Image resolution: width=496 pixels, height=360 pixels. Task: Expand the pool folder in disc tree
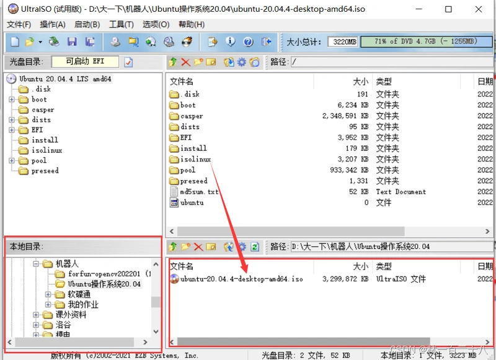click(12, 161)
